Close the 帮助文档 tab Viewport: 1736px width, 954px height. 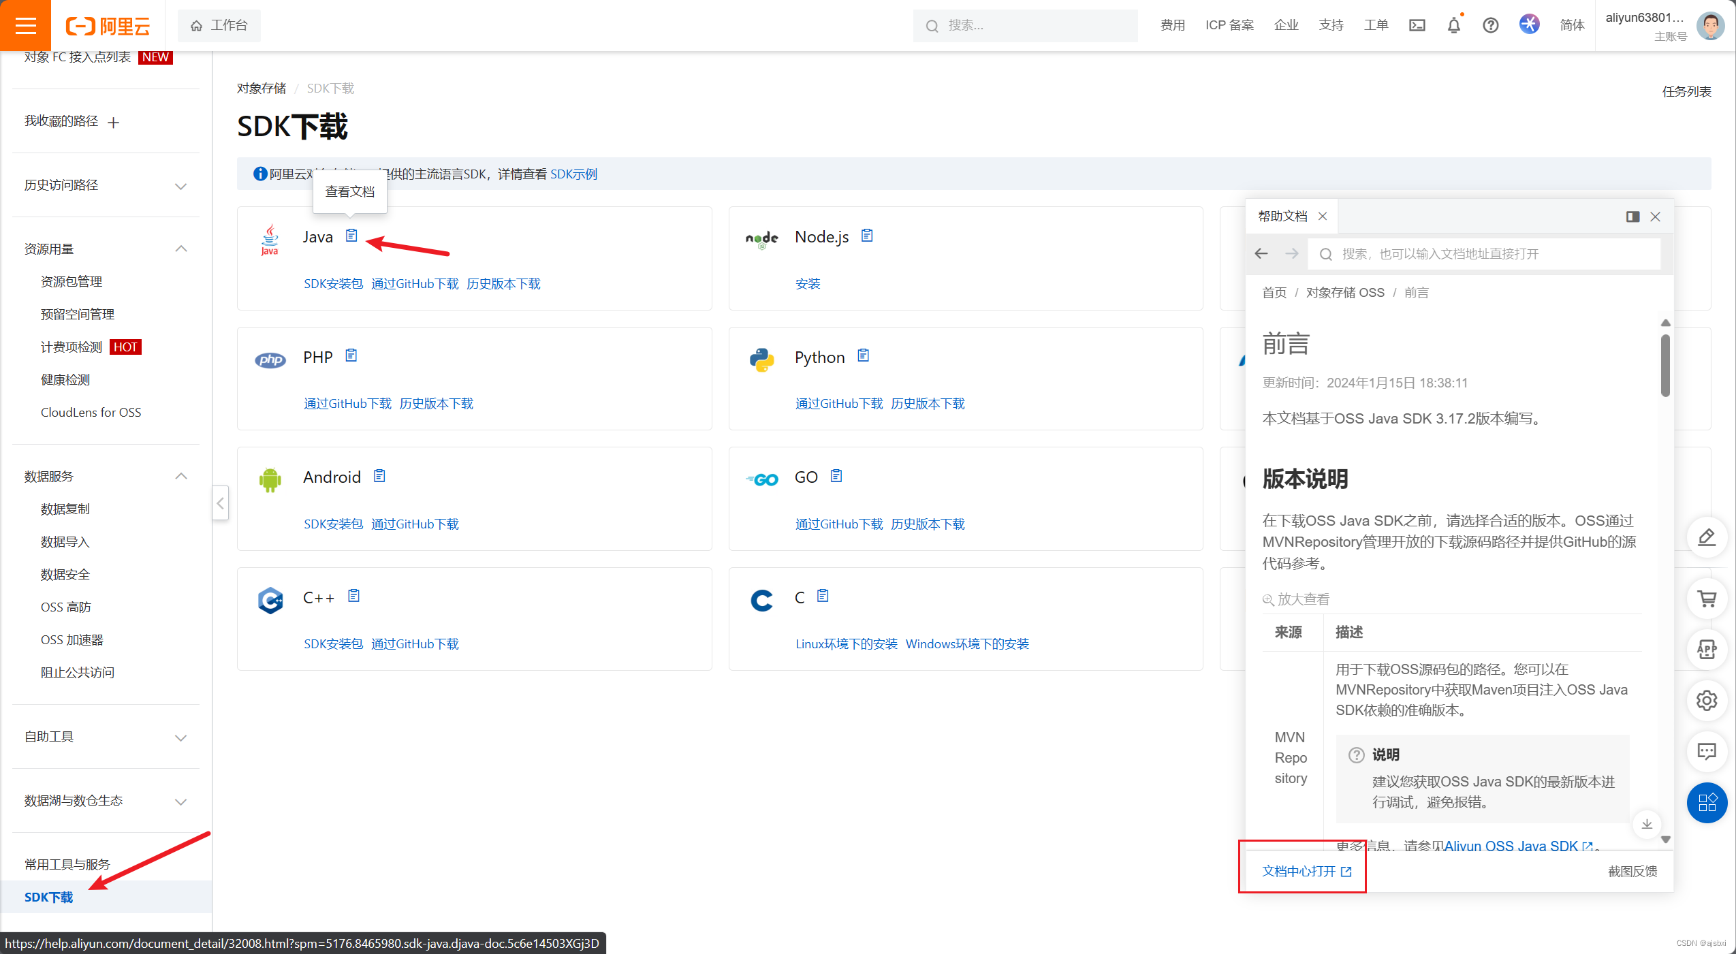1323,216
